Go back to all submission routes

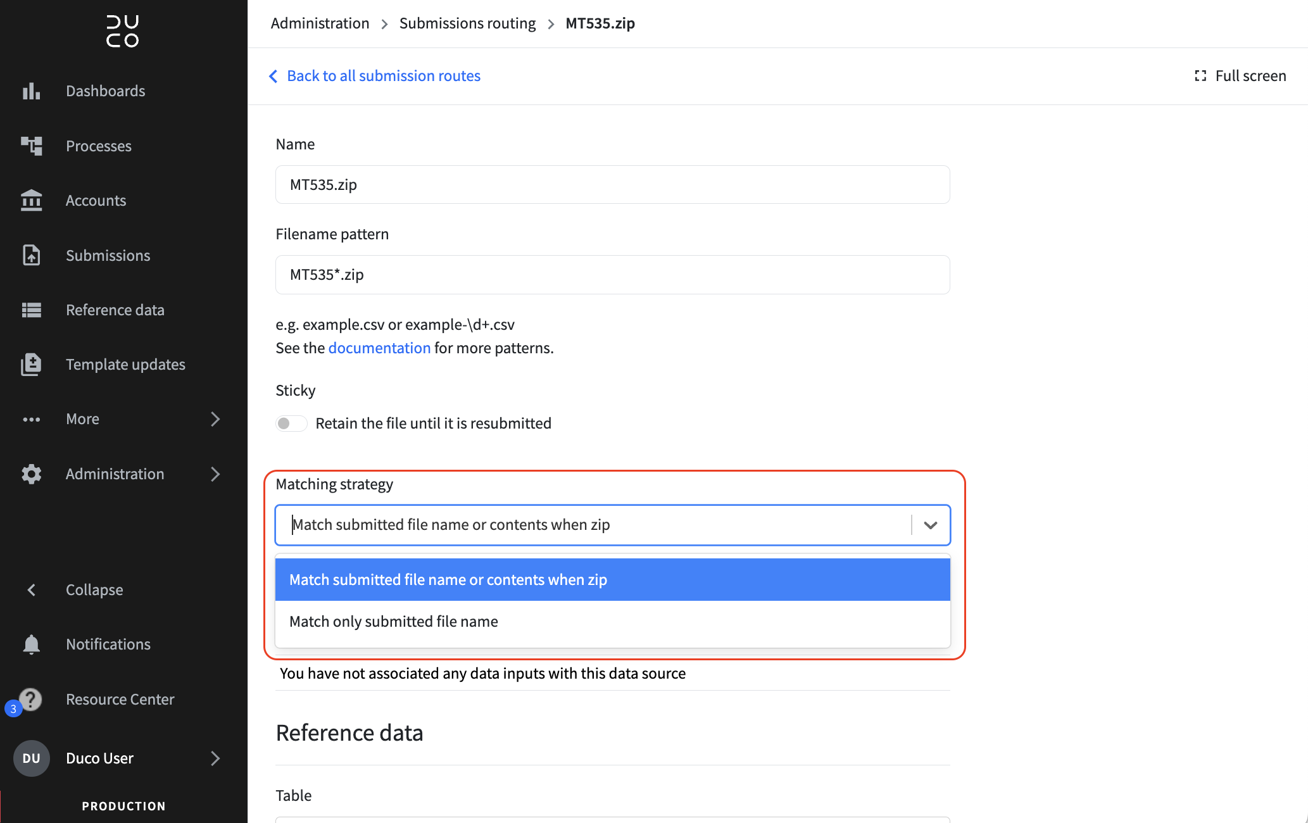coord(374,76)
